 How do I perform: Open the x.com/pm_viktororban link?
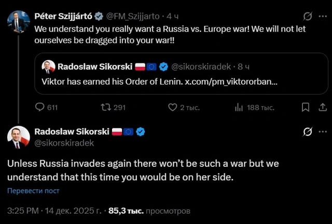point(231,82)
